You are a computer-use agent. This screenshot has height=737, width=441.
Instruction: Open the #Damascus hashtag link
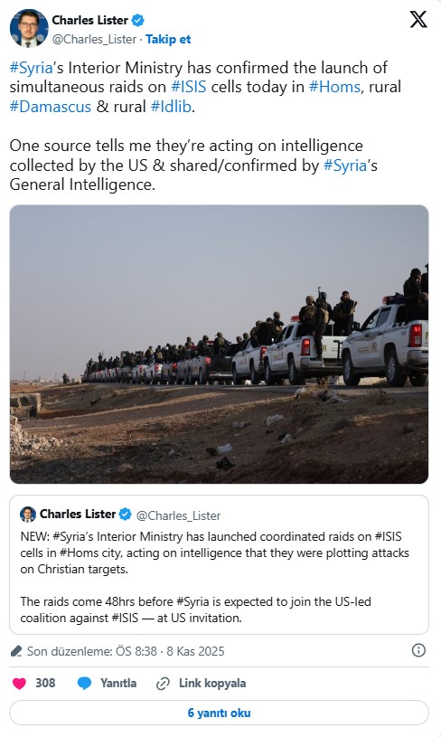click(x=51, y=107)
